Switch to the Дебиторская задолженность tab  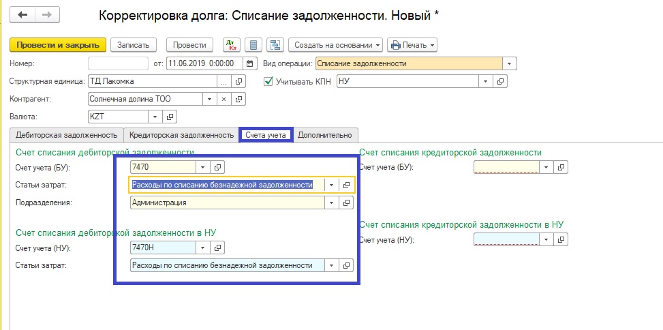[66, 135]
